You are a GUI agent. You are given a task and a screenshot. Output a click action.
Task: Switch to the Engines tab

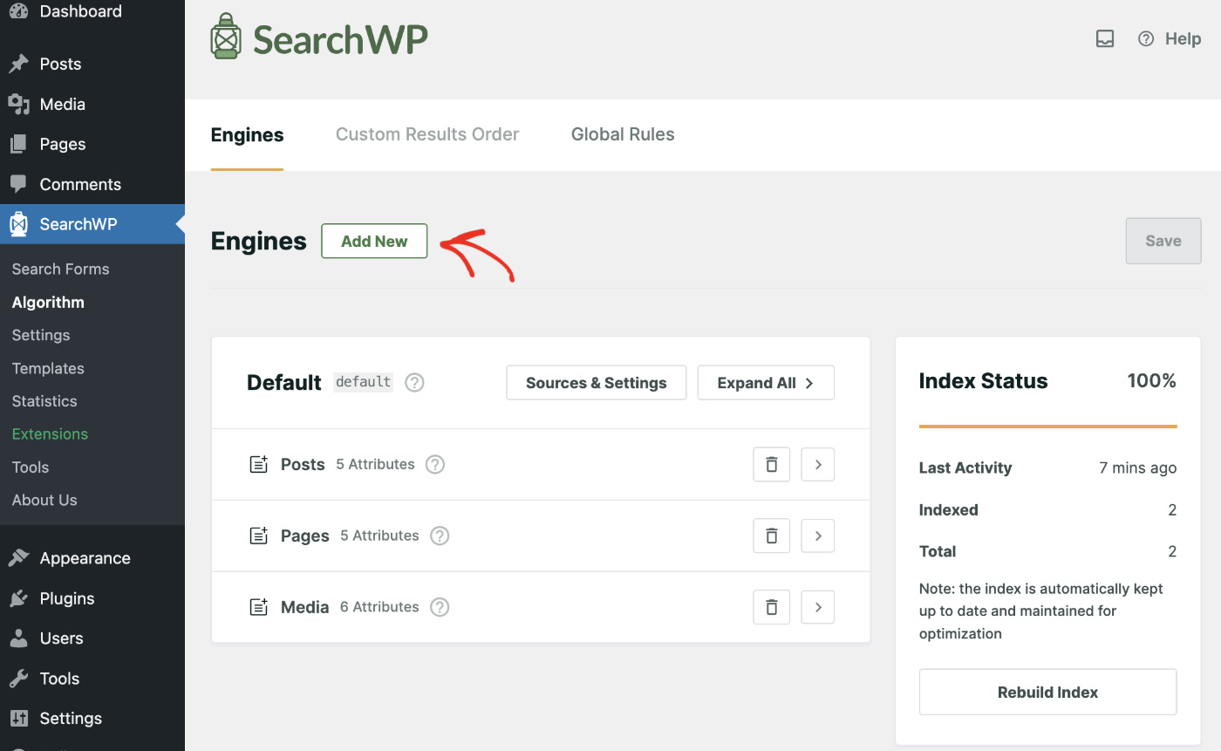(x=248, y=134)
